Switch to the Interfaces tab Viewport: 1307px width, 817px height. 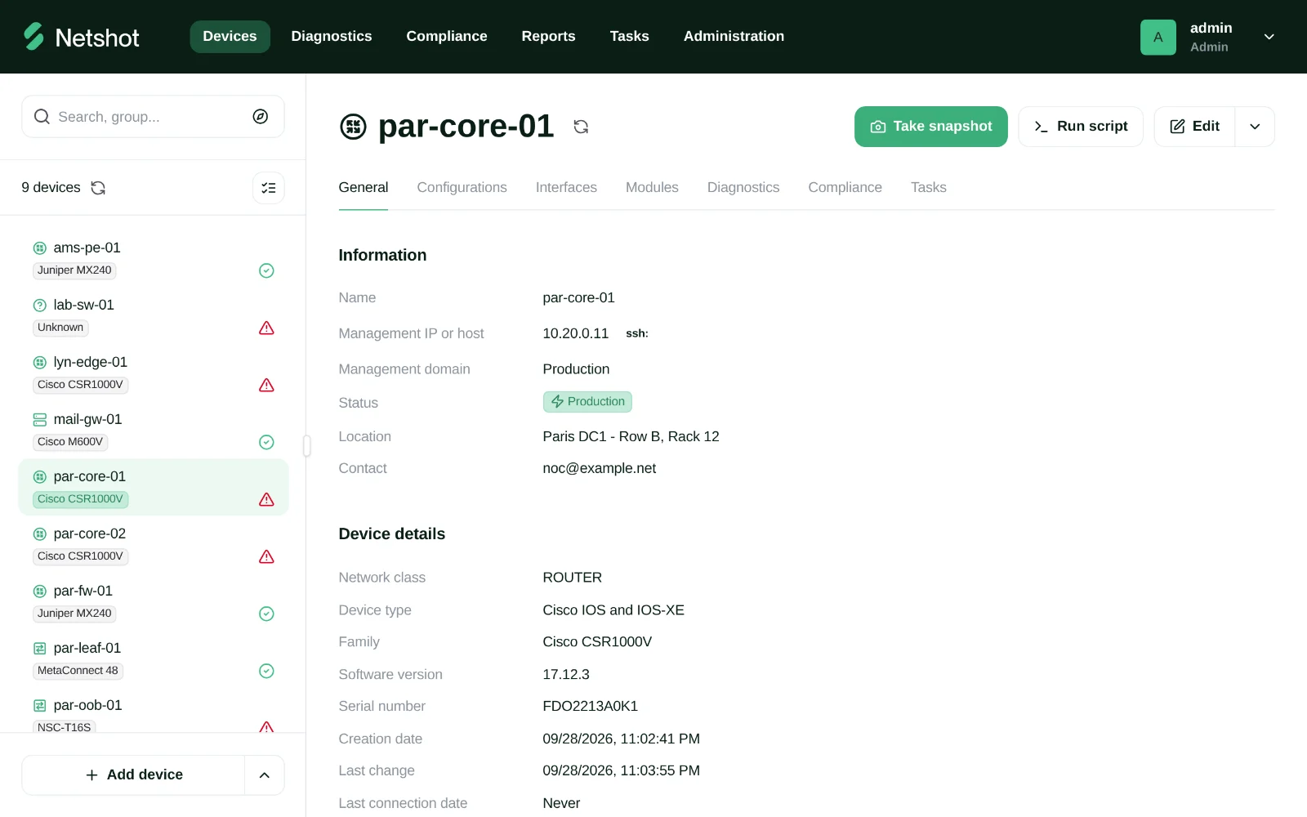[x=566, y=188]
